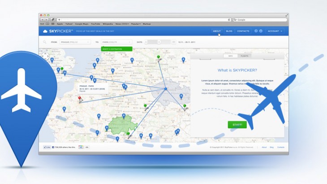Click the red Paris destination pin
The height and width of the screenshot is (184, 327).
pyautogui.click(x=80, y=98)
